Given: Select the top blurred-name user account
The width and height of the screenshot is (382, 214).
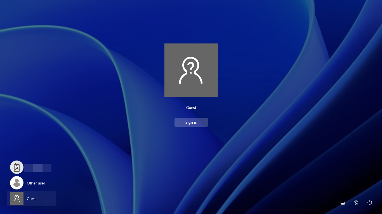Looking at the screenshot, I should pyautogui.click(x=31, y=167).
